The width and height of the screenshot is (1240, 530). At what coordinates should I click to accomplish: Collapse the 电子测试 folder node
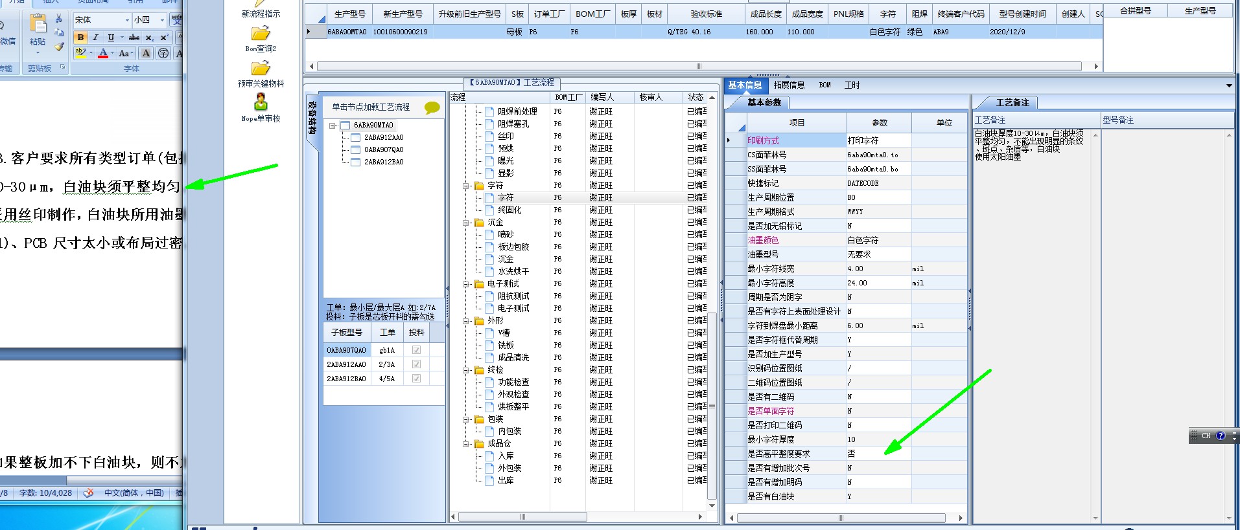(x=466, y=284)
